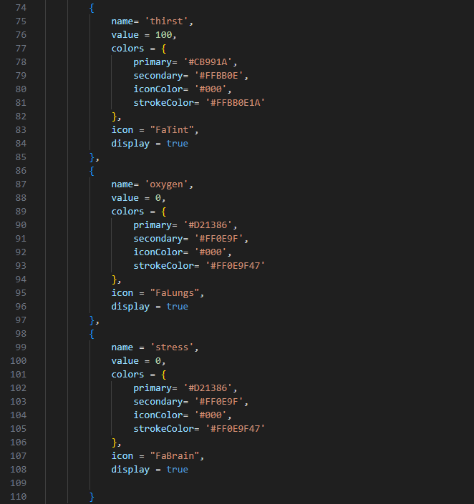Click the value 100 on line 76
The height and width of the screenshot is (504, 474).
point(163,35)
